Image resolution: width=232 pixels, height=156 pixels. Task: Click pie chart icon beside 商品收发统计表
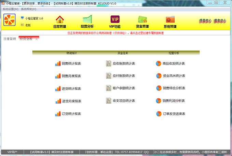click(158, 63)
